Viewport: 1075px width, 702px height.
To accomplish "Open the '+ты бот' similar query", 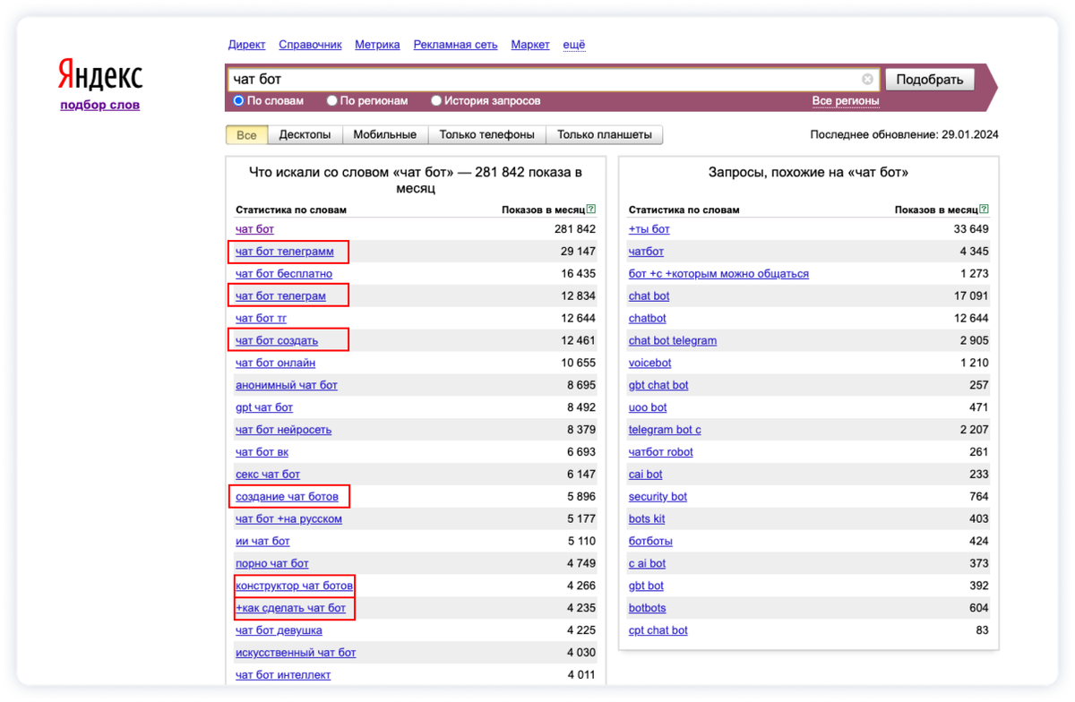I will (x=649, y=229).
